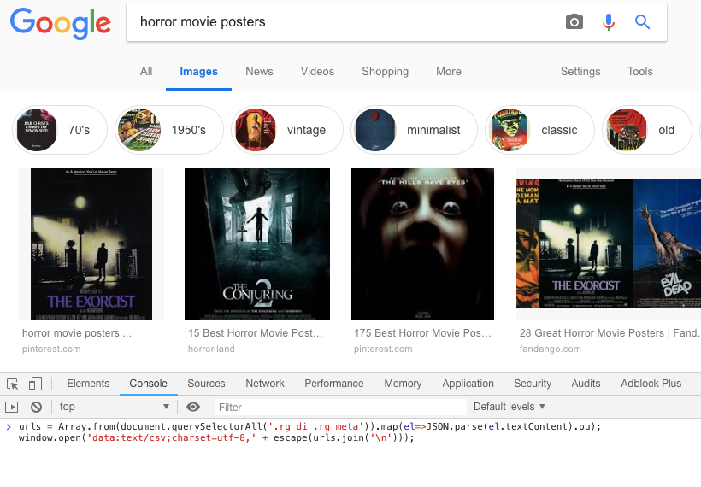Open search Settings menu

(580, 72)
